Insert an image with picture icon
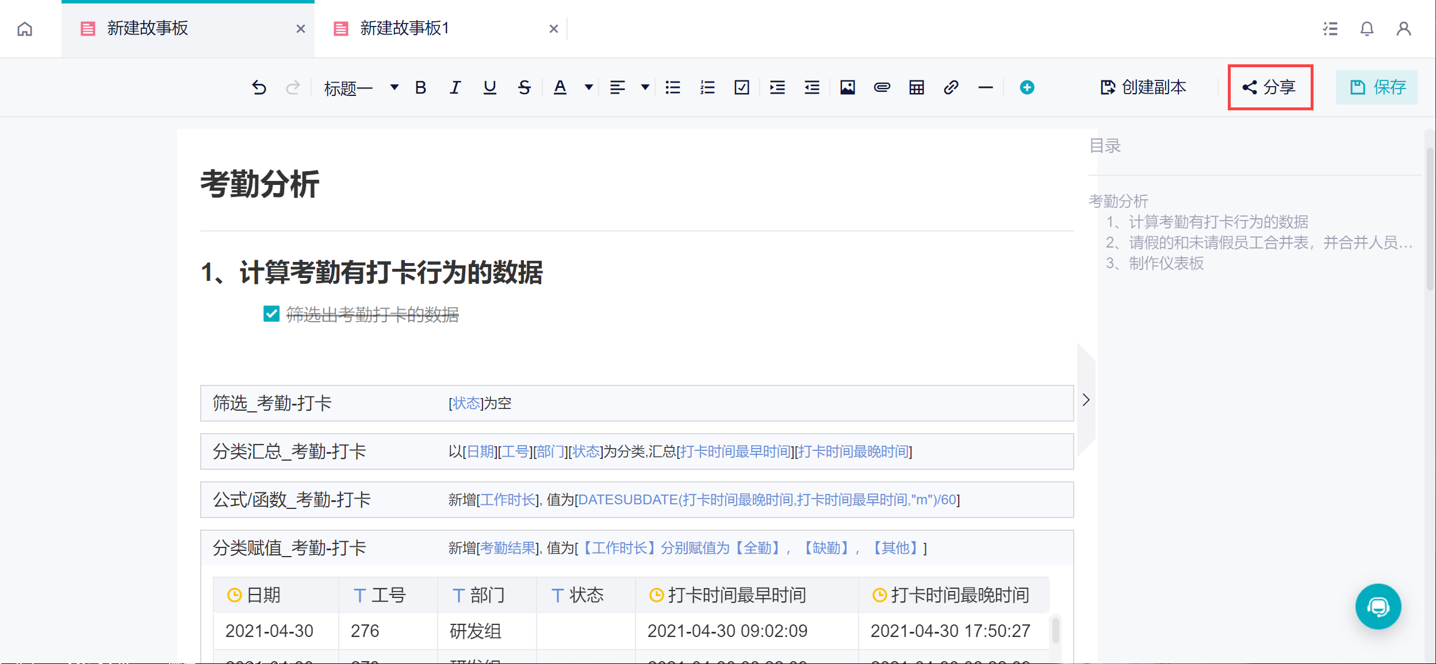Viewport: 1436px width, 664px height. click(x=847, y=87)
